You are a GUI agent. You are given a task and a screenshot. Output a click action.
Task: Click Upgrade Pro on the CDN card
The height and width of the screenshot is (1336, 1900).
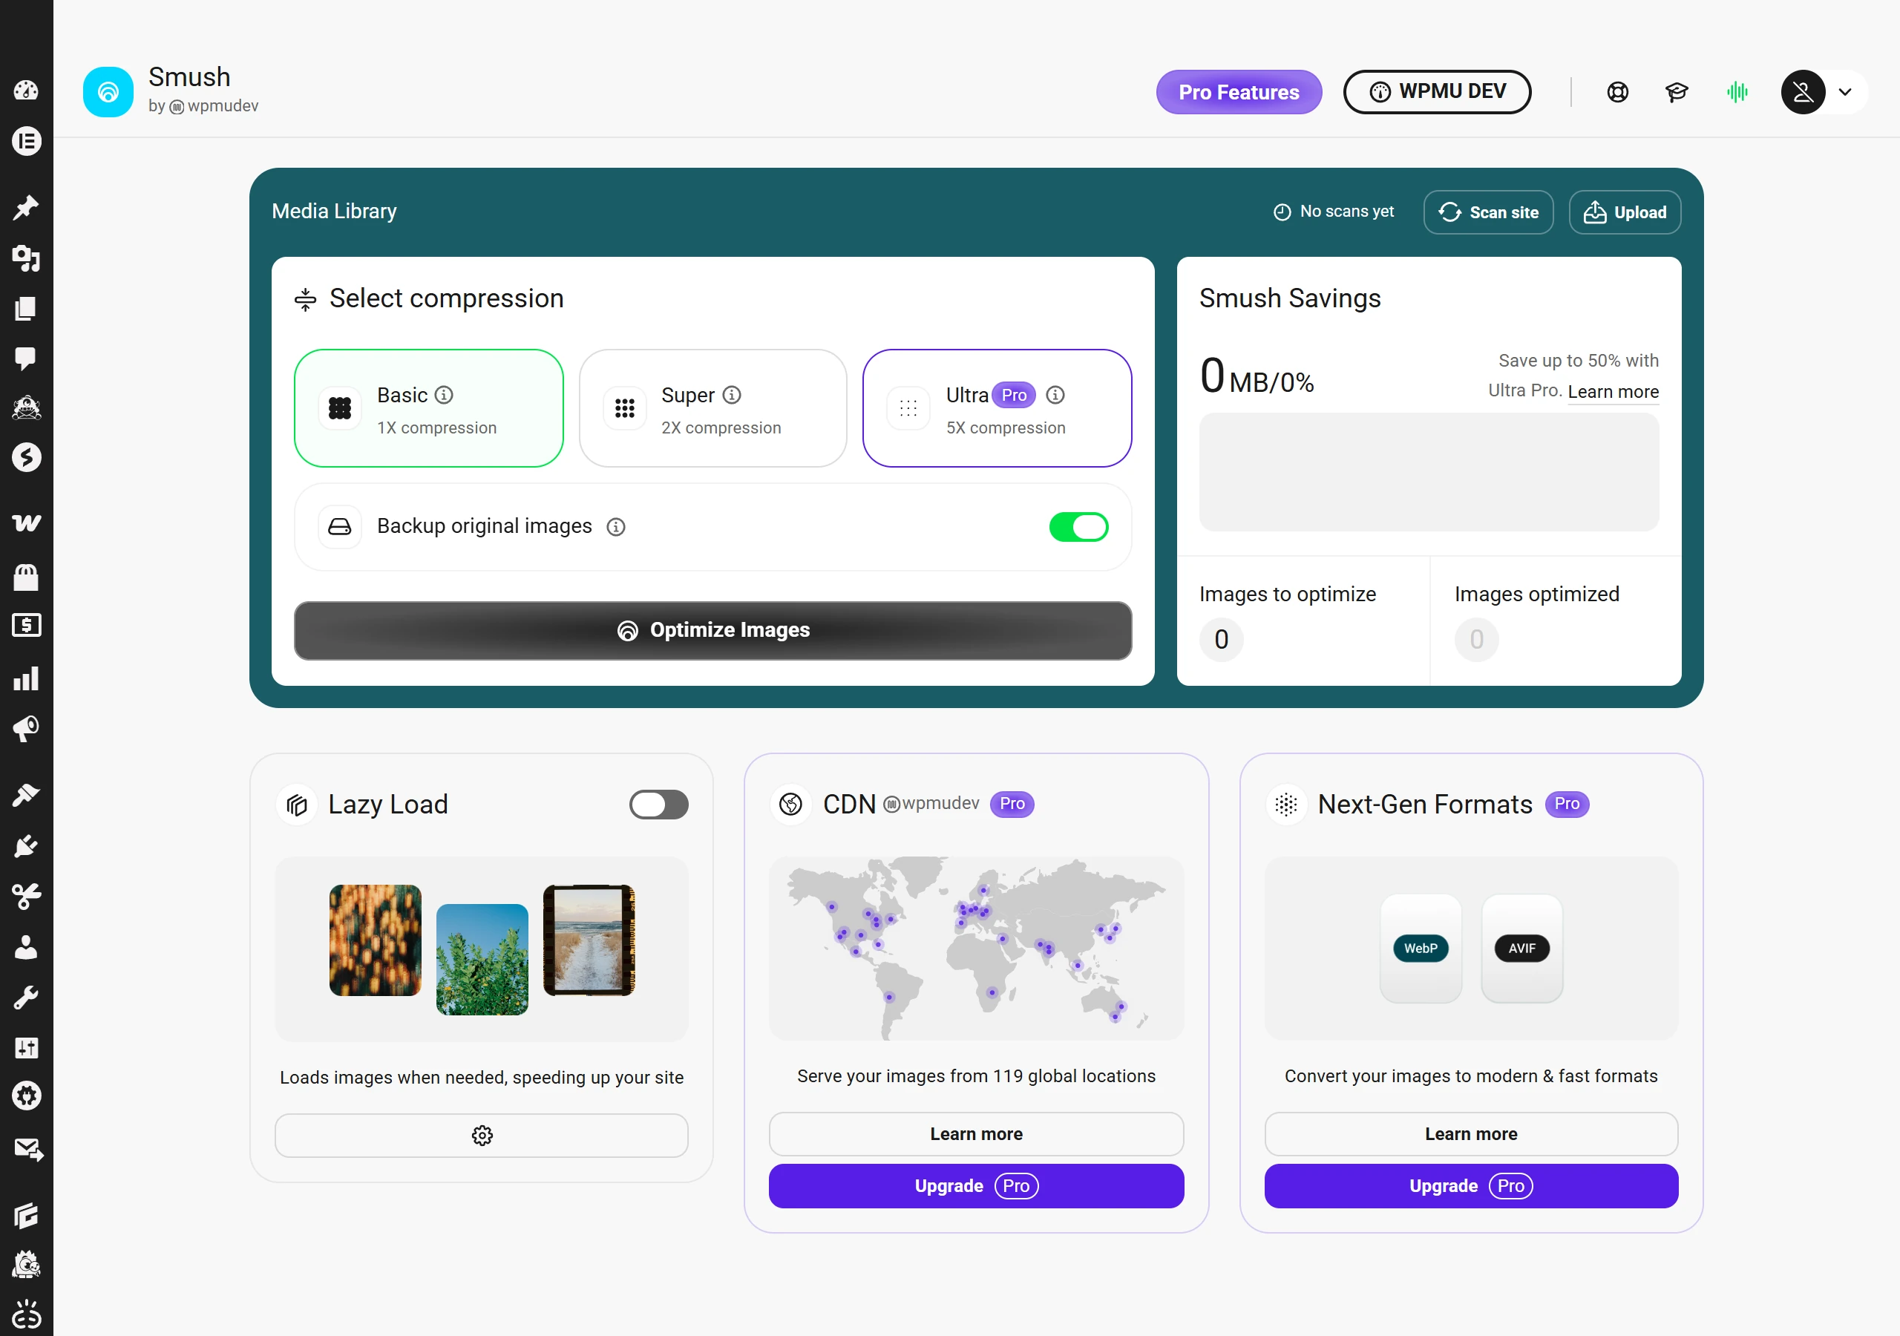pyautogui.click(x=977, y=1186)
